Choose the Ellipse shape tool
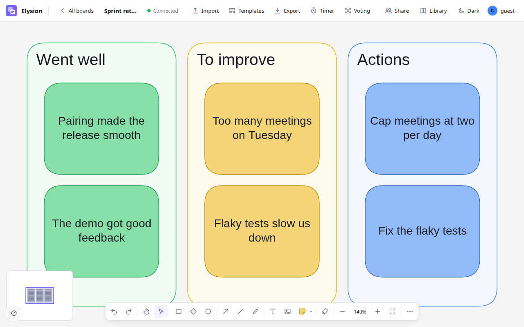 208,311
